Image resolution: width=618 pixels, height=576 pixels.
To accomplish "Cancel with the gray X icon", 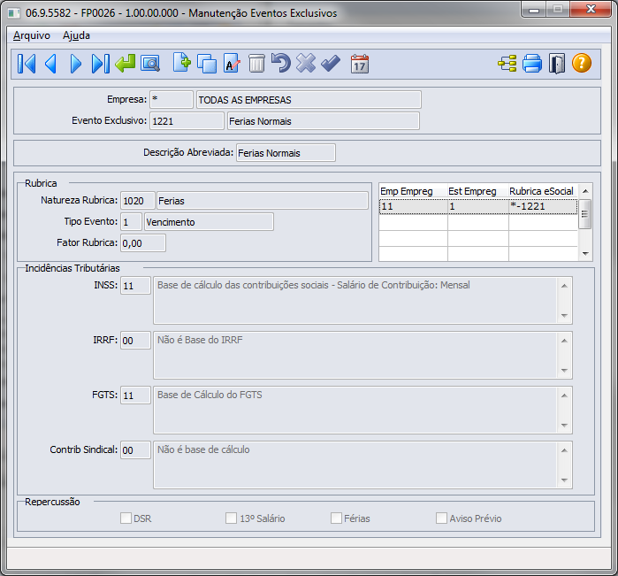I will [x=306, y=63].
